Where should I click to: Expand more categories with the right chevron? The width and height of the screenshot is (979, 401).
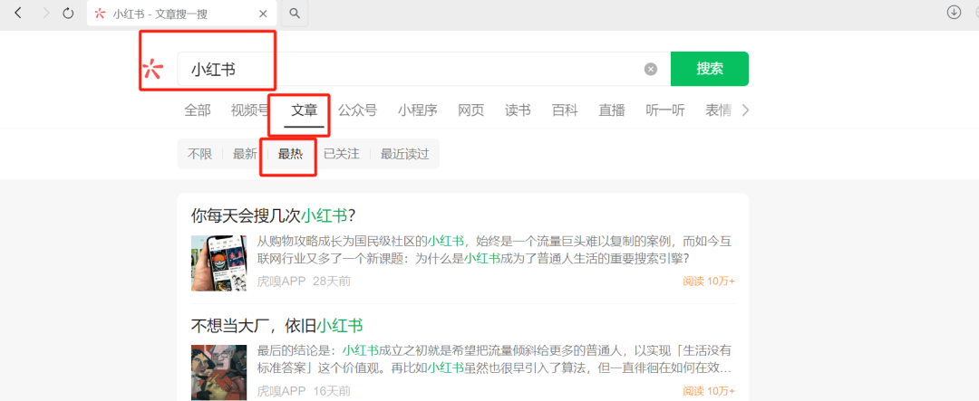tap(744, 110)
